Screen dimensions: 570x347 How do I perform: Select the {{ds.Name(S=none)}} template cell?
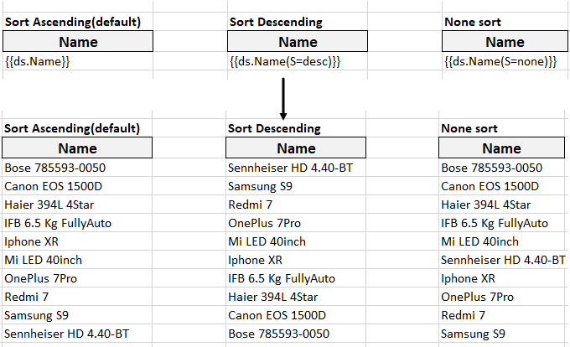point(500,62)
